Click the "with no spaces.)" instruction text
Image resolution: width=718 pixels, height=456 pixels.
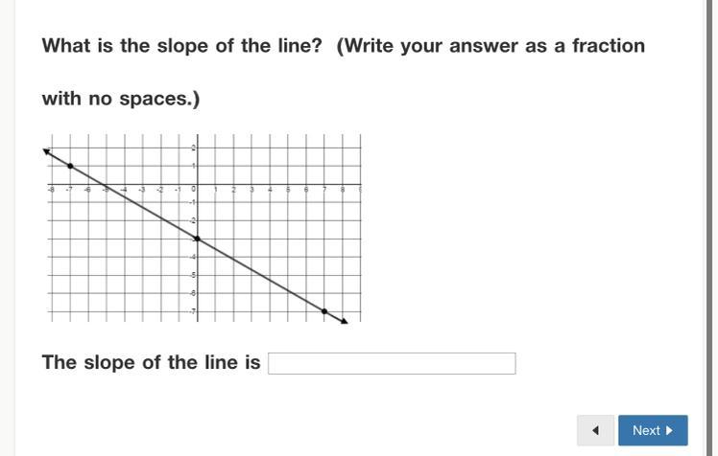pos(121,99)
